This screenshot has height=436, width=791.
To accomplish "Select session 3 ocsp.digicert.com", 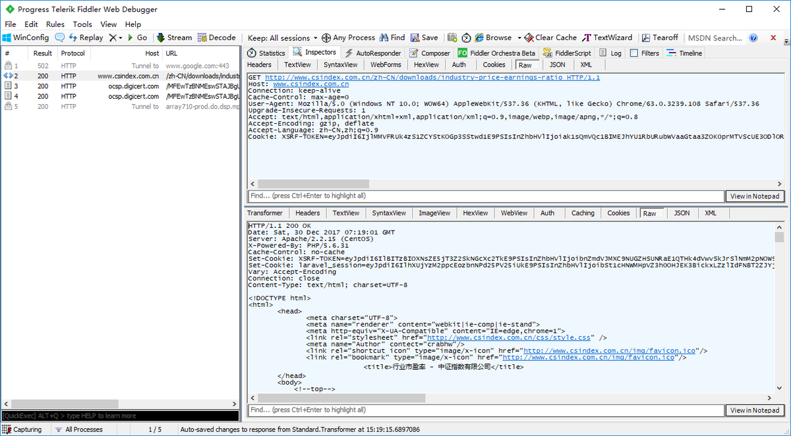I will (x=120, y=86).
